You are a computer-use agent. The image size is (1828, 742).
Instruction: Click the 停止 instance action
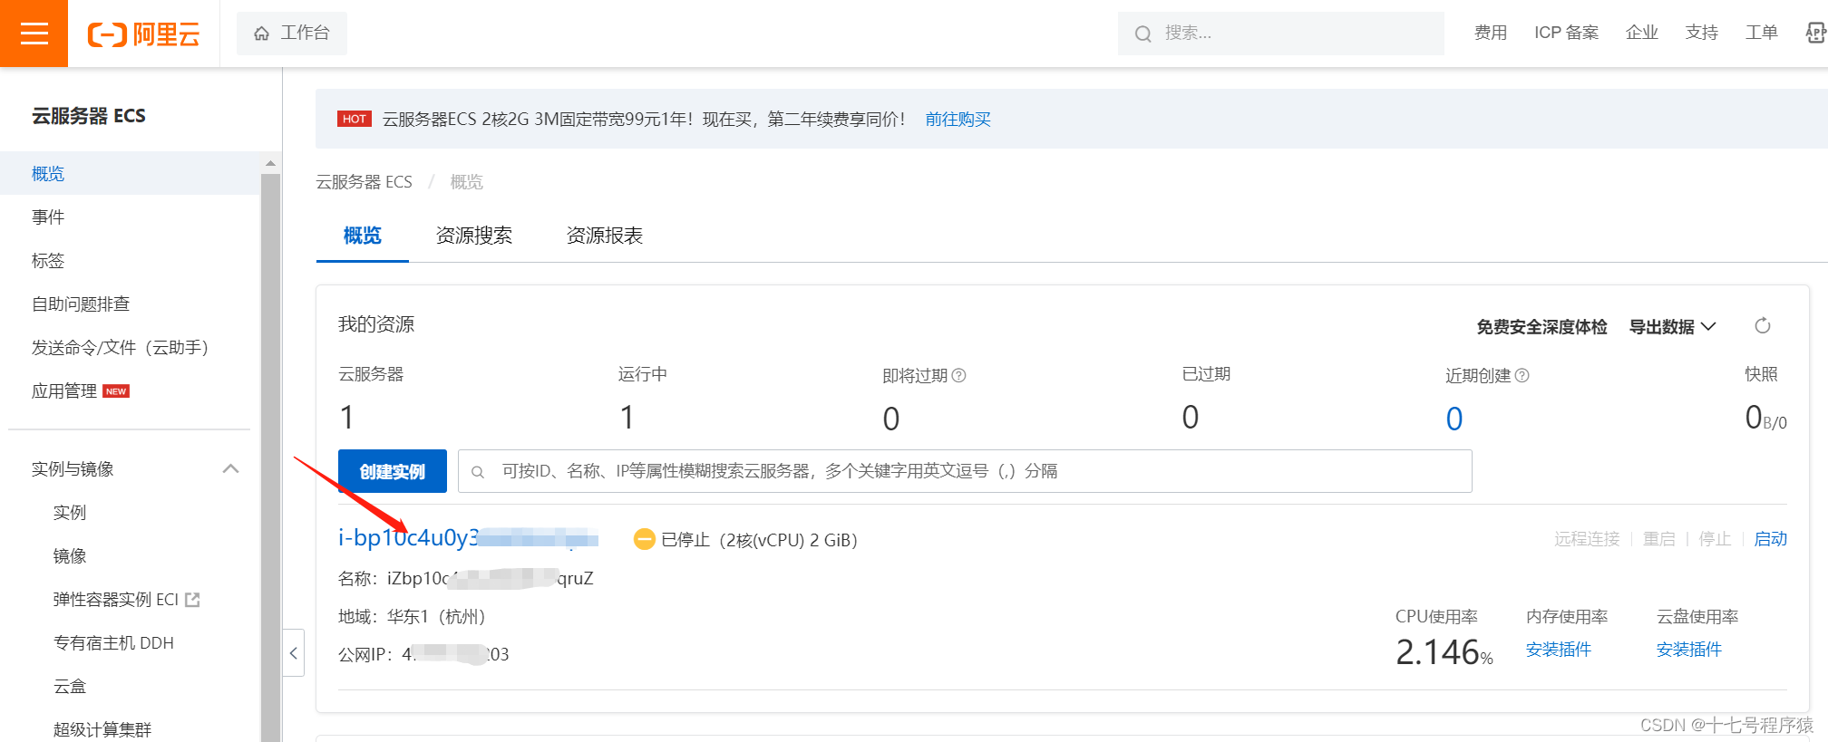pos(1715,539)
